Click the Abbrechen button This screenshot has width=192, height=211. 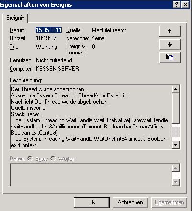coord(130,202)
